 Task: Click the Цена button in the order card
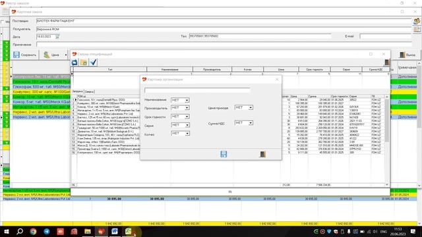tap(51, 55)
